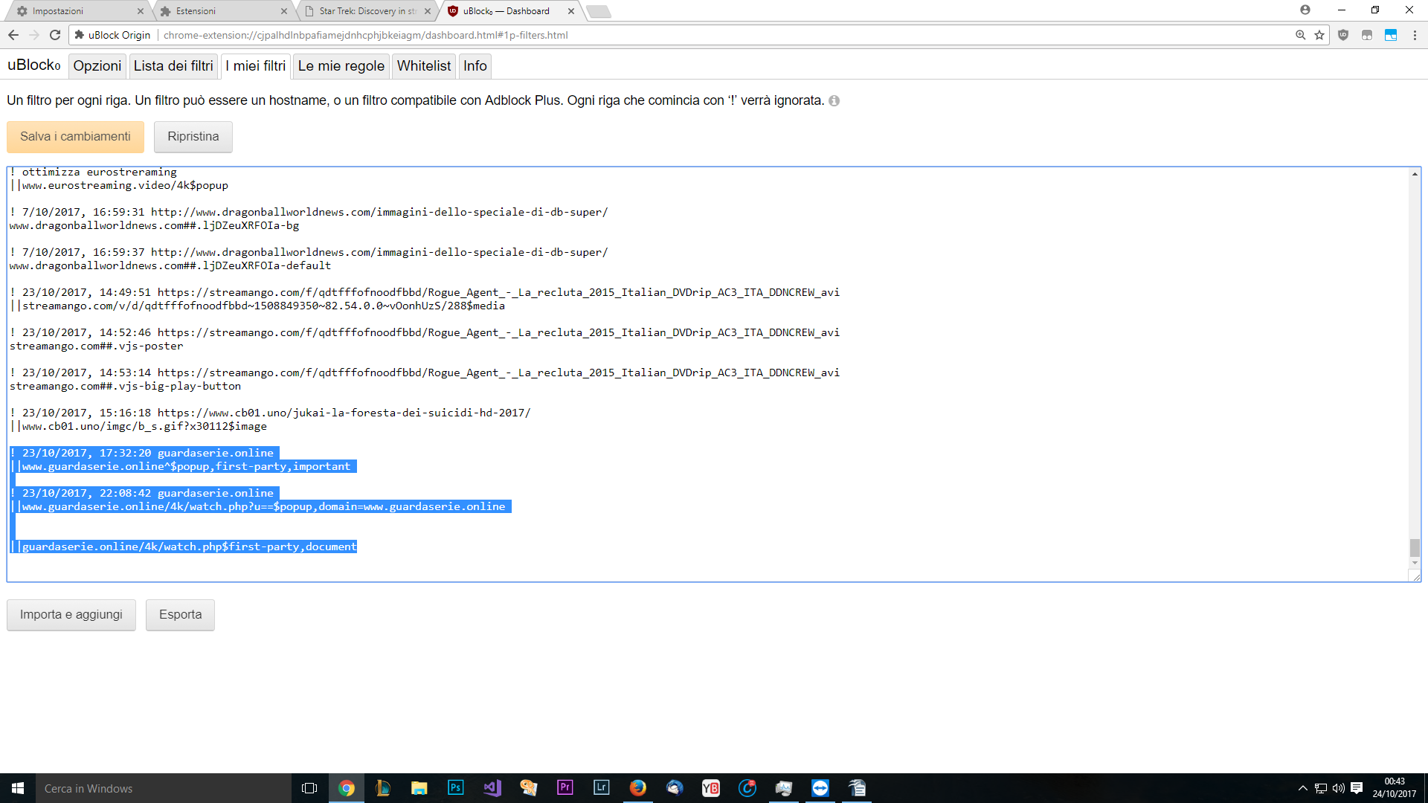The height and width of the screenshot is (803, 1428).
Task: Adjust the speaker volume from the system tray
Action: pos(1339,788)
